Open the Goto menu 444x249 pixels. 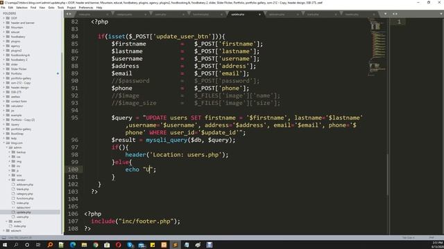pyautogui.click(x=51, y=8)
